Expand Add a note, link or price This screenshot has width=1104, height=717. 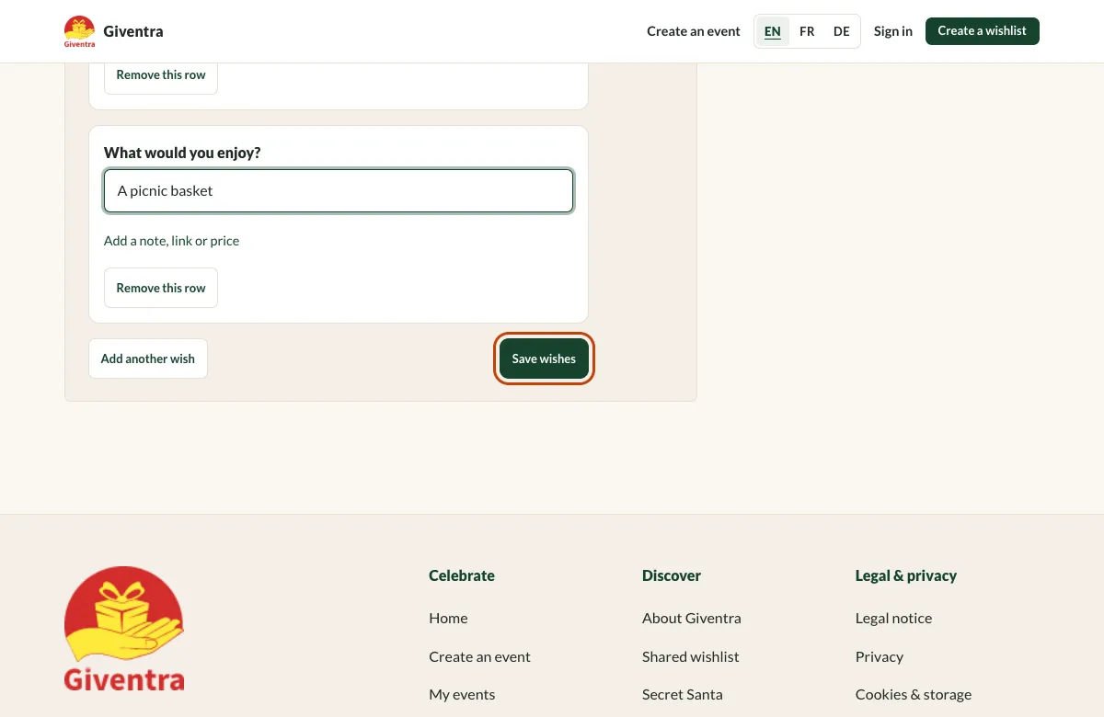(x=171, y=241)
